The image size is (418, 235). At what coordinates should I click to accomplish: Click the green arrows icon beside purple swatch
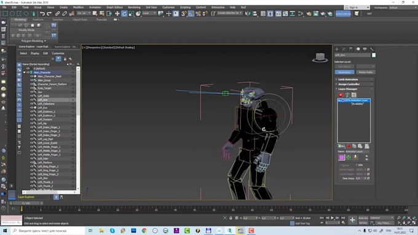click(x=349, y=157)
